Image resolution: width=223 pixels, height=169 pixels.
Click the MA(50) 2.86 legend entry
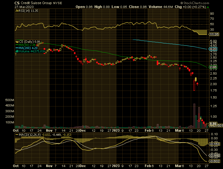tap(27, 45)
